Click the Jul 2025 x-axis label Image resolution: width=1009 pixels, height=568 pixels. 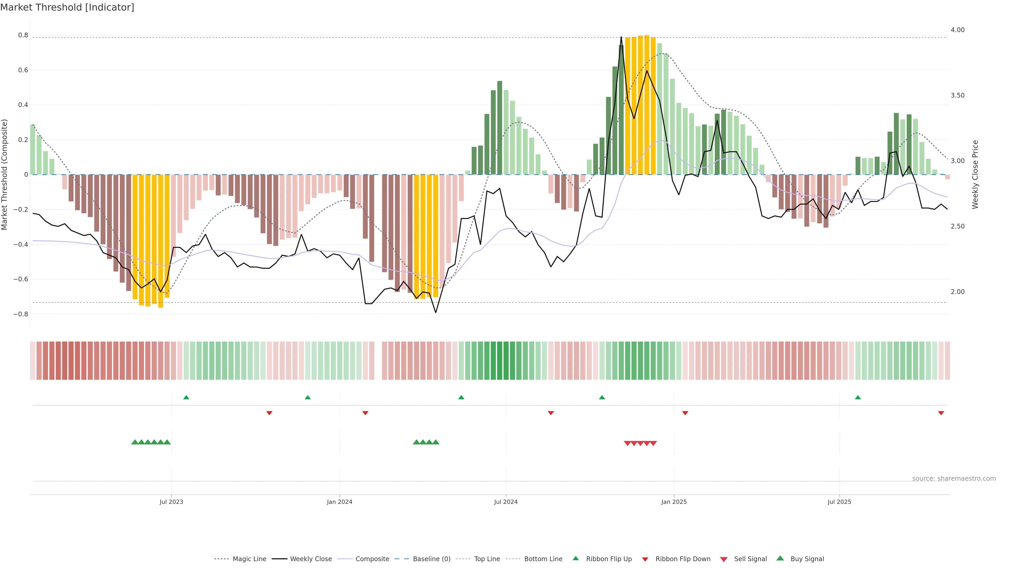(x=840, y=502)
